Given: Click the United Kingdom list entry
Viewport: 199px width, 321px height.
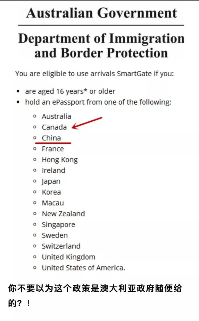Looking at the screenshot, I should 68,257.
